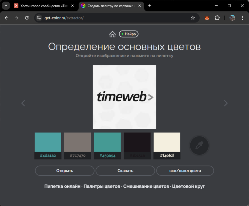Select the cream #f4efdf swatch
This screenshot has height=206, width=249.
coord(167,142)
